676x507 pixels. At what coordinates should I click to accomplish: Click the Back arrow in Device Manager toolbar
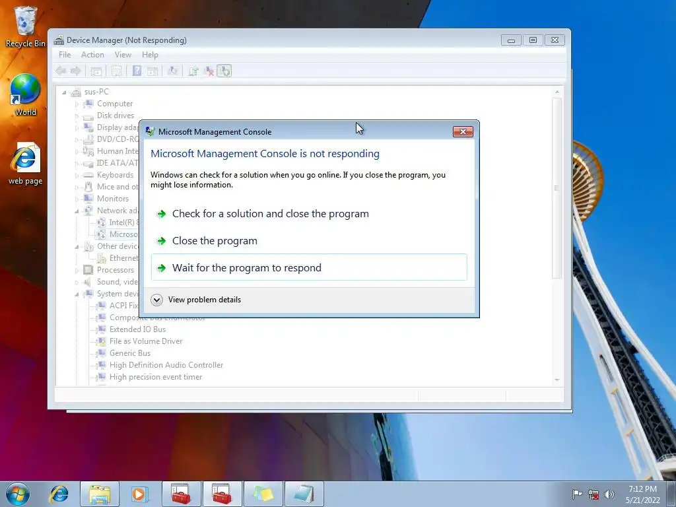pos(61,71)
